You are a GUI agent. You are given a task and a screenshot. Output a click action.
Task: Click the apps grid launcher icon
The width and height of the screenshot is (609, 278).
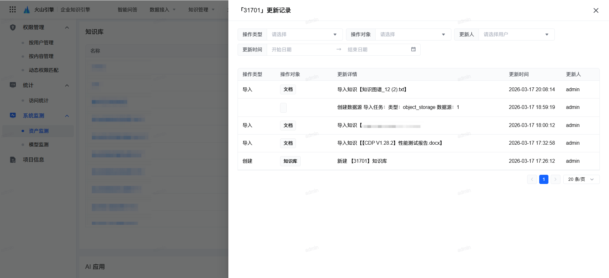13,9
